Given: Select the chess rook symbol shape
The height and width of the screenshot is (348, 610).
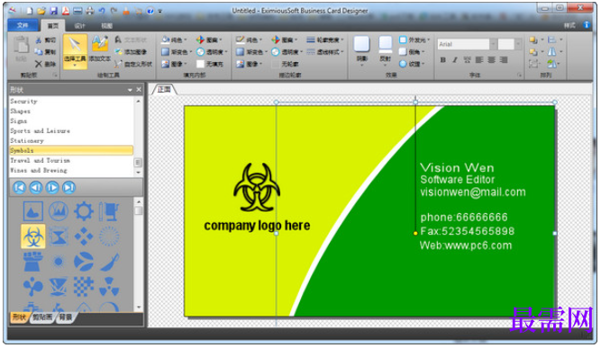Looking at the screenshot, I should click(x=33, y=262).
